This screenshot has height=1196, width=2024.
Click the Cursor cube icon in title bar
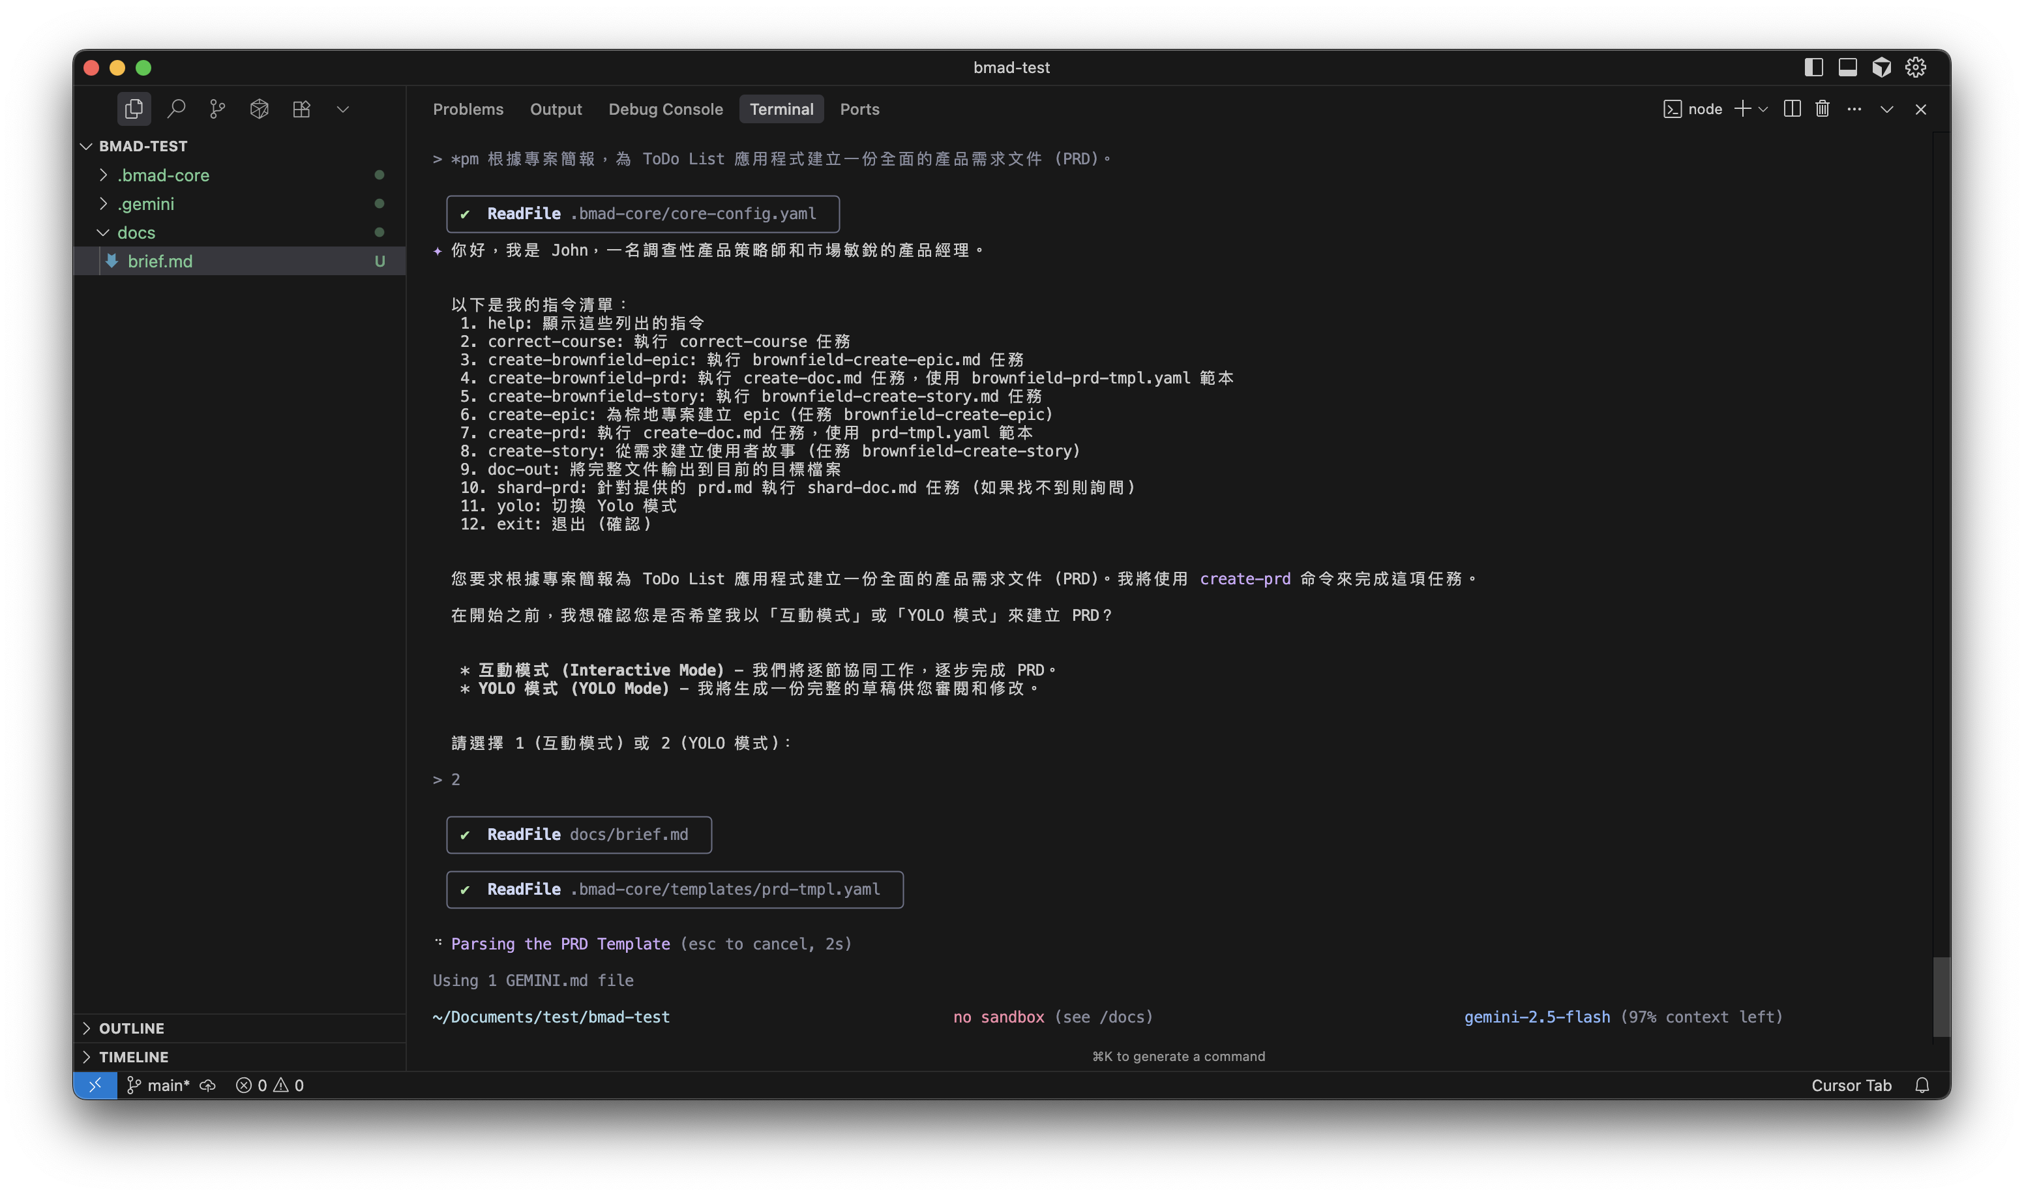coord(1881,67)
